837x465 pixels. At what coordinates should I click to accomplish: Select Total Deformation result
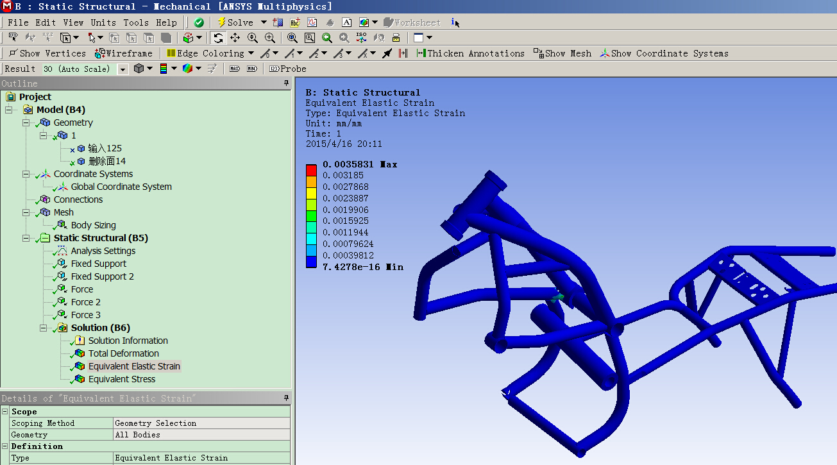124,353
